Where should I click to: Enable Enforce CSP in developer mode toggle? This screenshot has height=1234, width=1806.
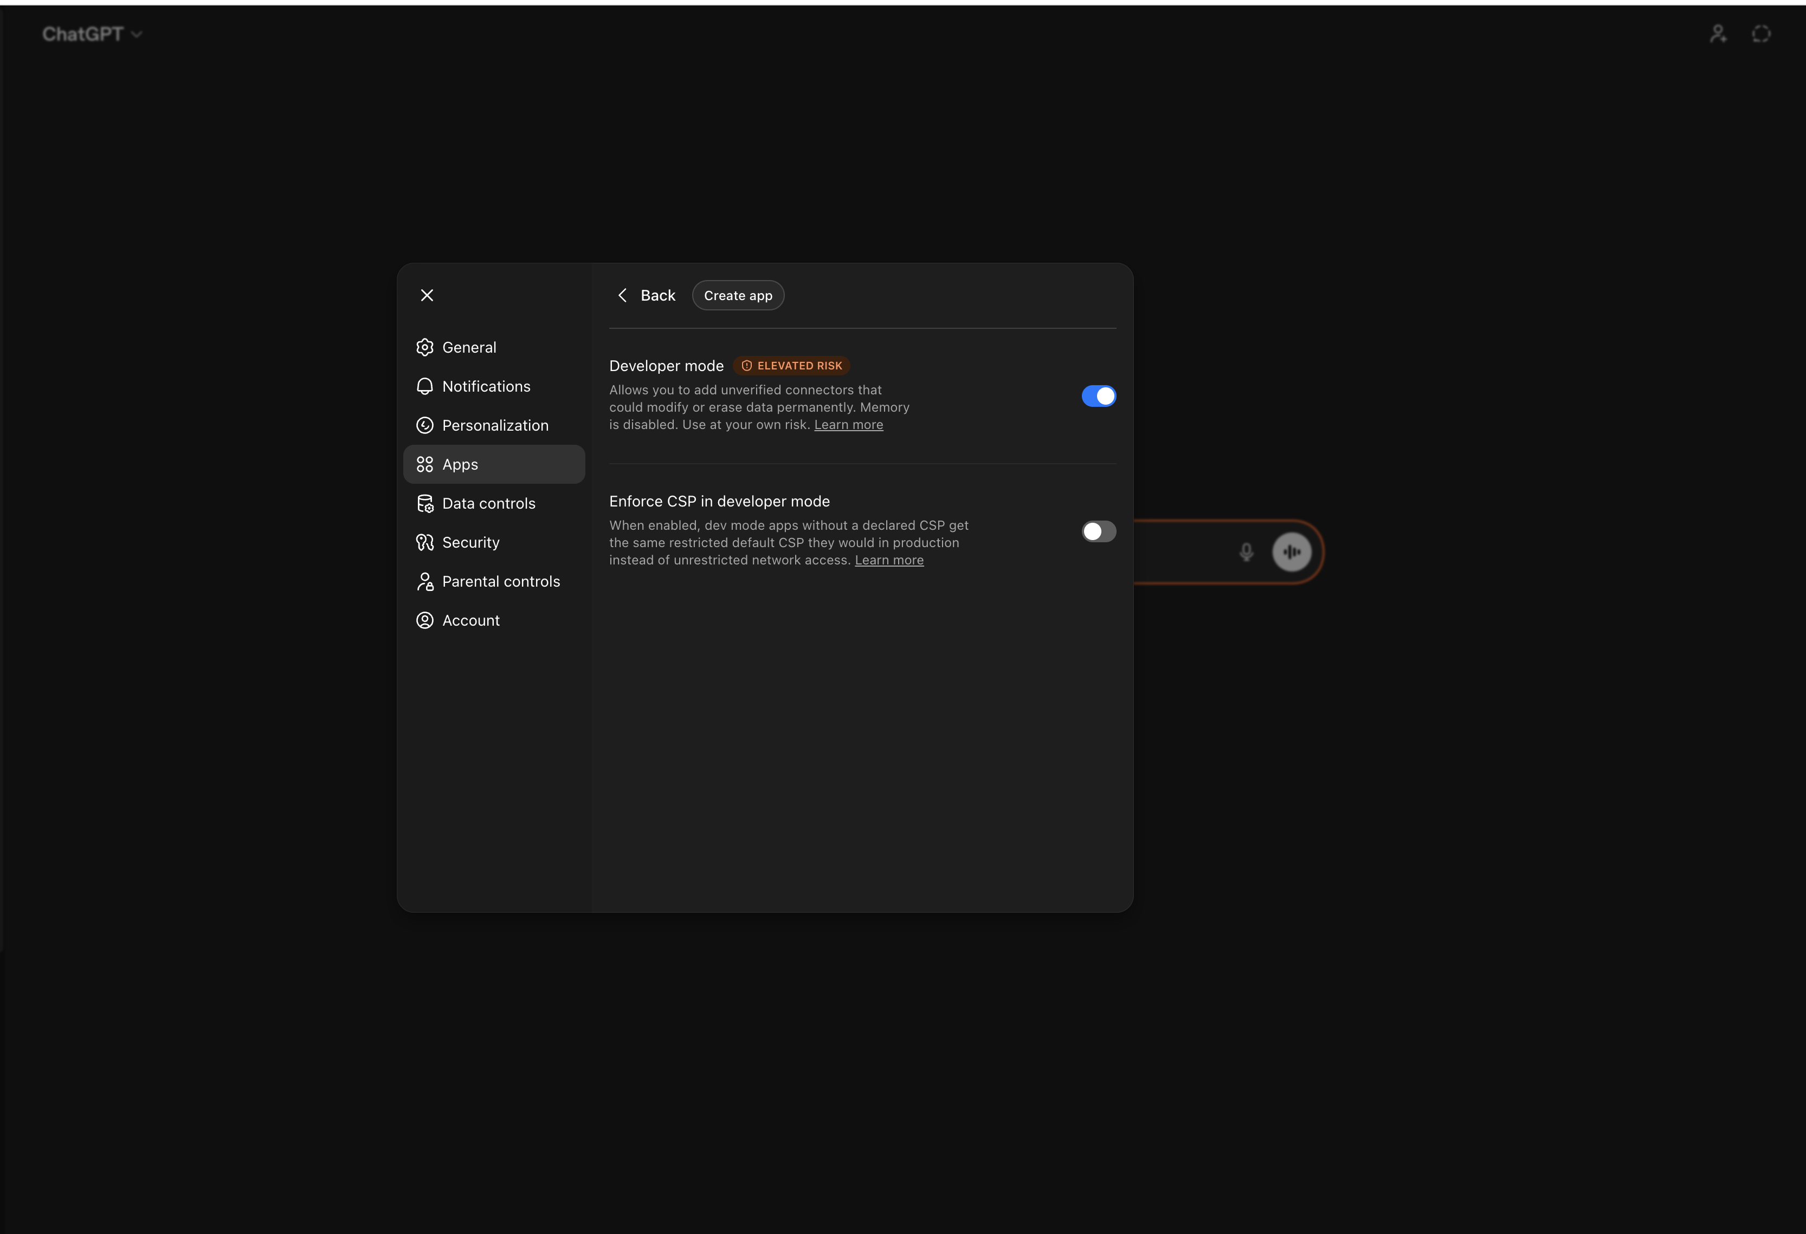[x=1099, y=531]
